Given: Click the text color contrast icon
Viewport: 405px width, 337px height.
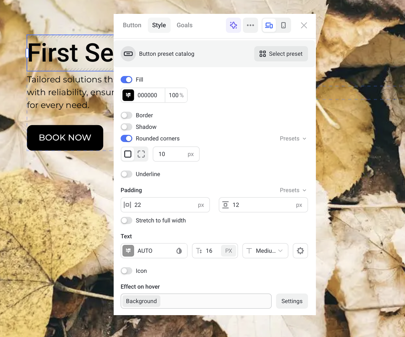Looking at the screenshot, I should (x=179, y=251).
